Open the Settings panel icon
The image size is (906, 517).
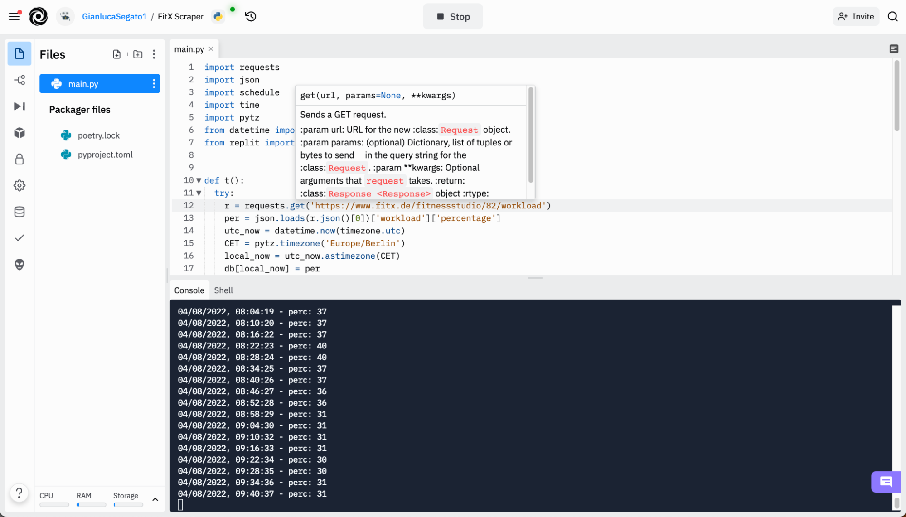tap(19, 185)
